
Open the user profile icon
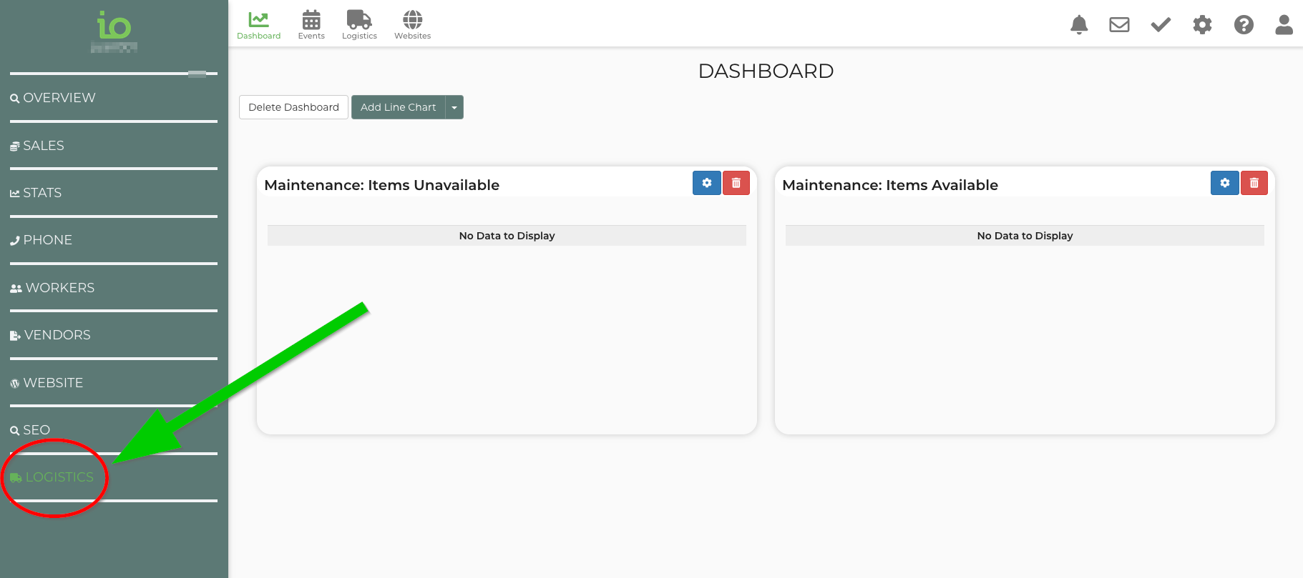(1284, 25)
